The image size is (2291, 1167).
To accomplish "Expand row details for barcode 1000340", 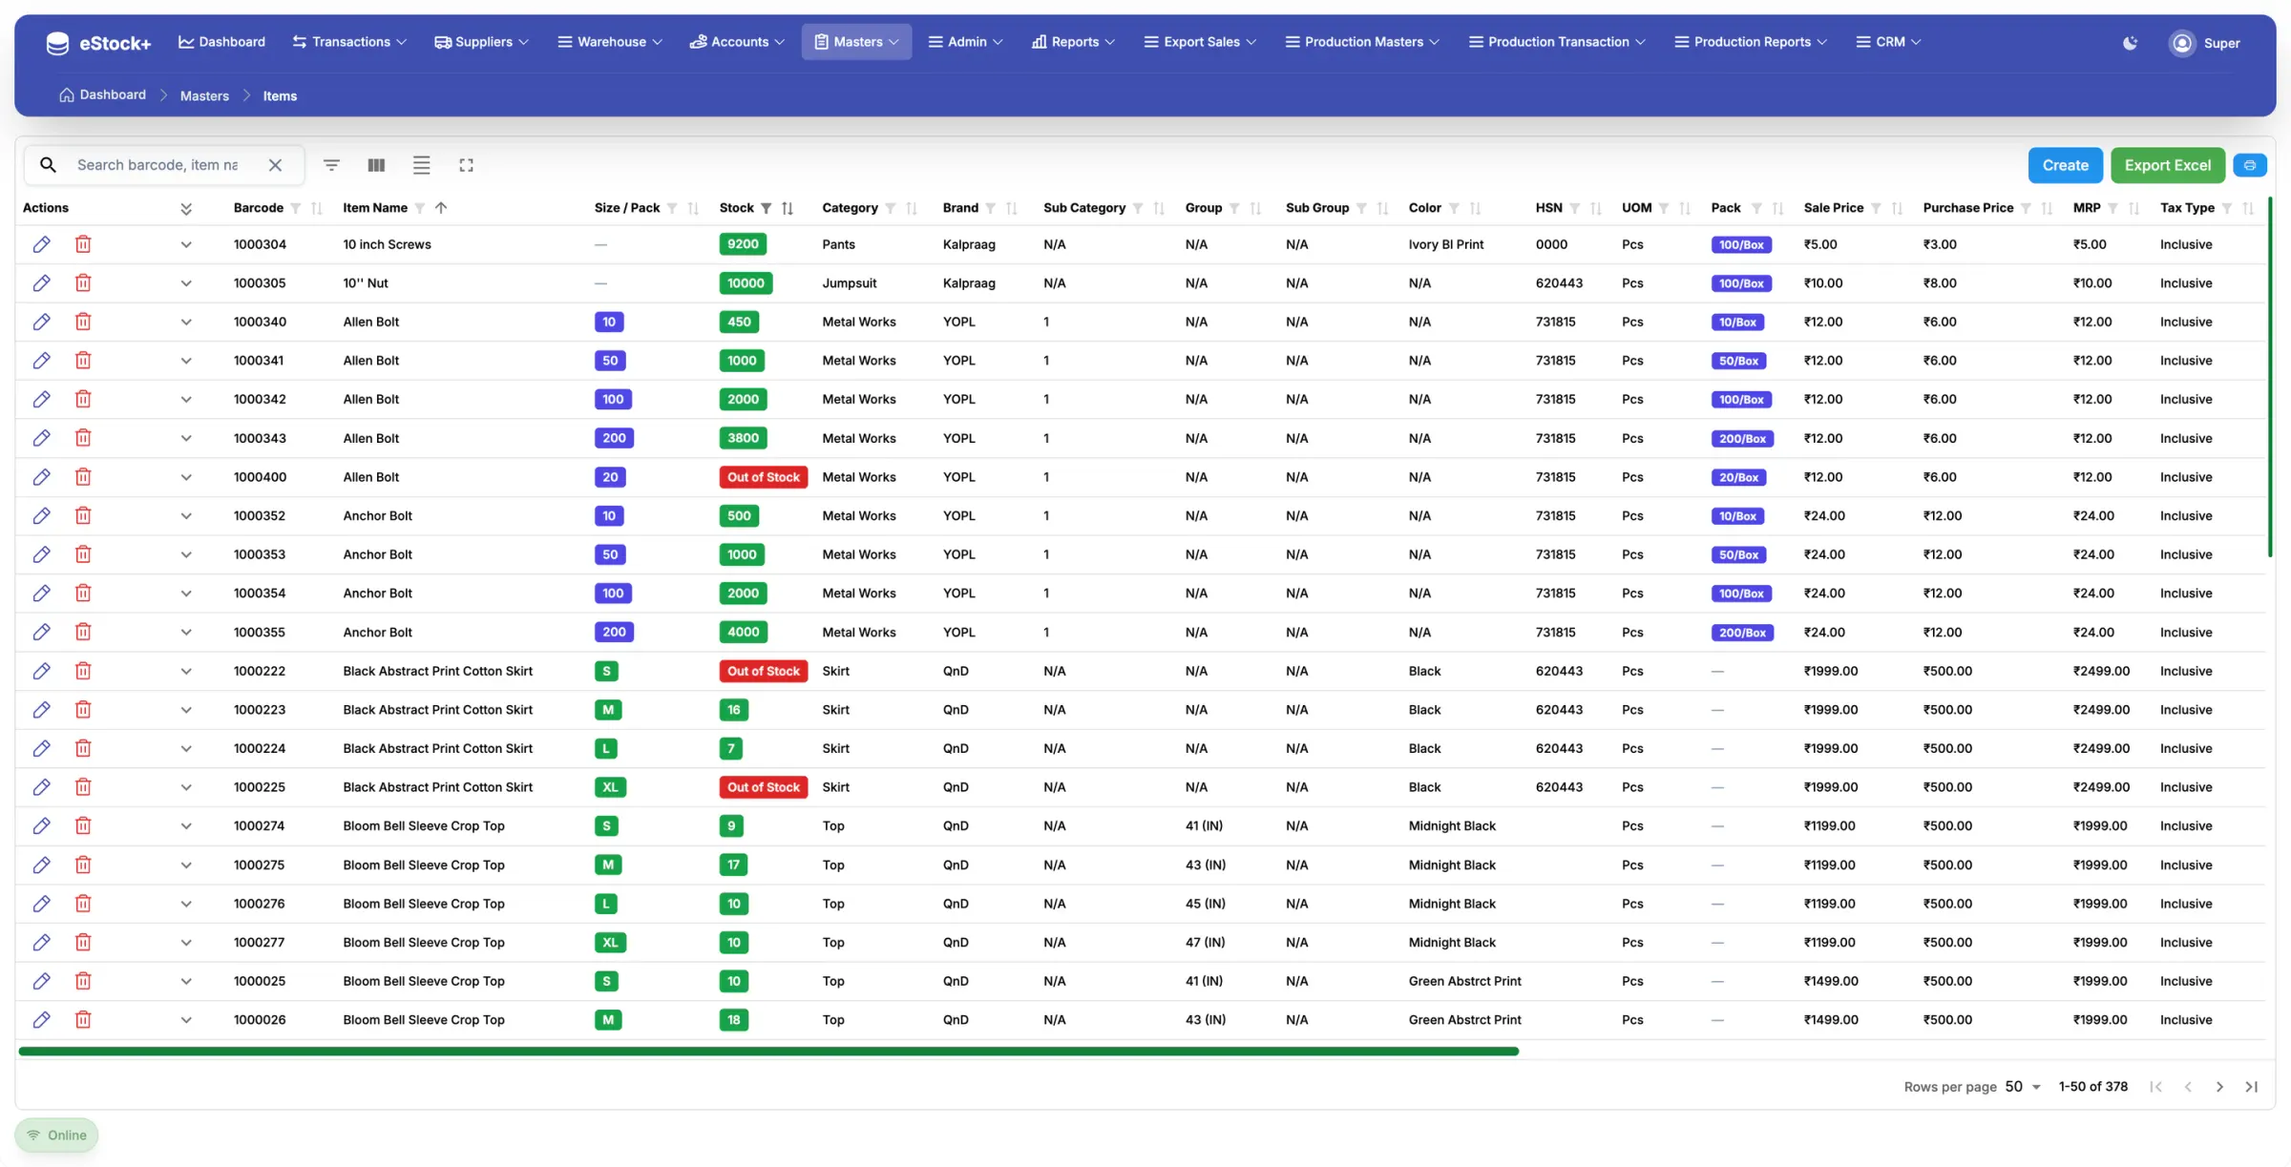I will (186, 322).
